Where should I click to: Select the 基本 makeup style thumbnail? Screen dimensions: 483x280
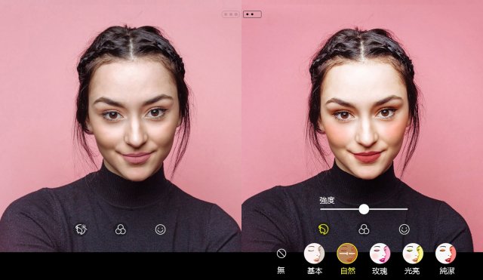tap(314, 253)
